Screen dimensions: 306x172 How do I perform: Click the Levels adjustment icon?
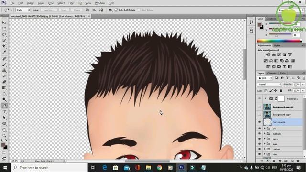(x=274, y=55)
